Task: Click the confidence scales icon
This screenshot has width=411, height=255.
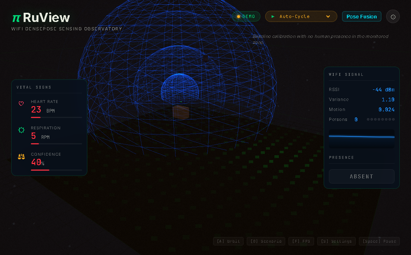Action: [21, 156]
